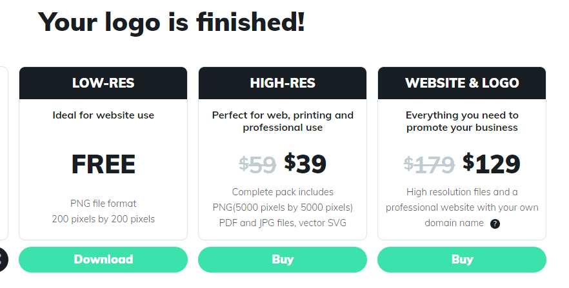Select the WEBSITE & LOGO plan header

coord(462,83)
